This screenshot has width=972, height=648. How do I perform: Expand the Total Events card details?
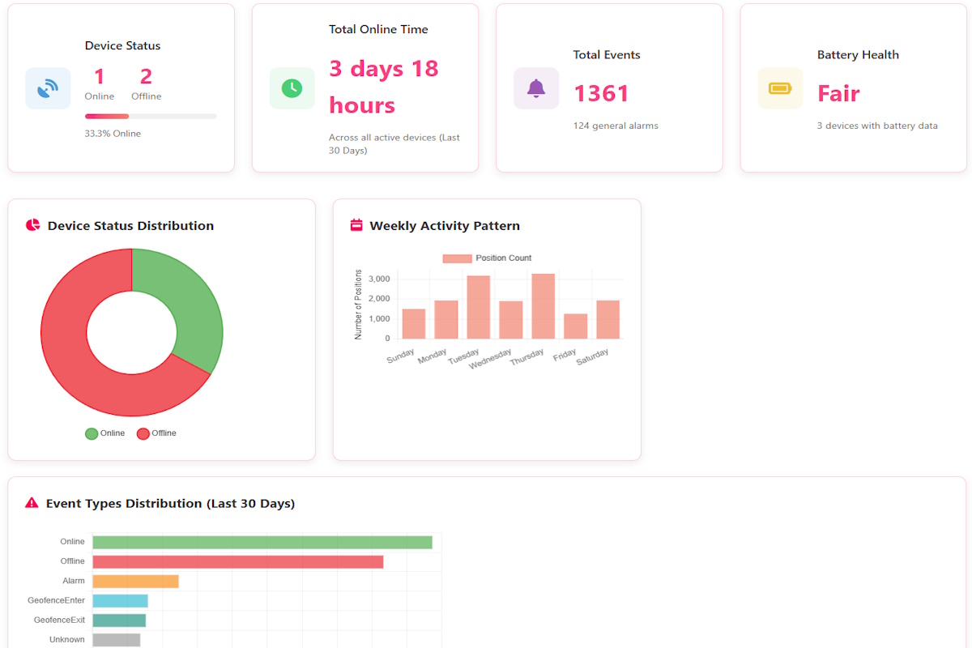pyautogui.click(x=608, y=87)
